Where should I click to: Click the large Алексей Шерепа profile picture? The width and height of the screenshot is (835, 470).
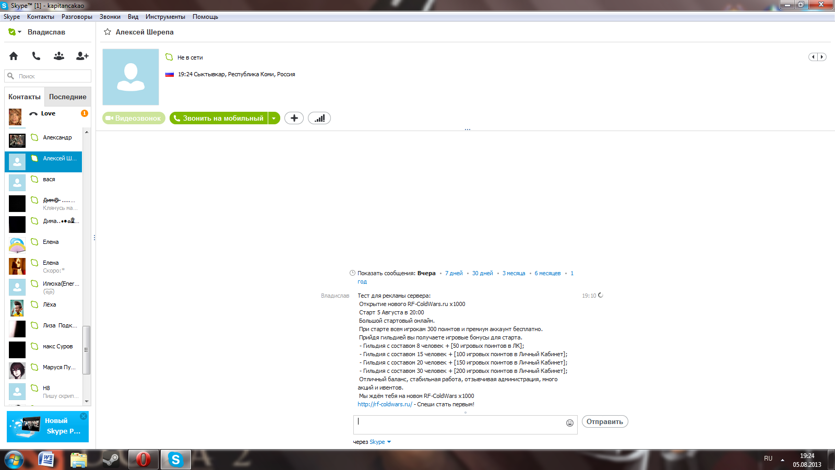[130, 77]
